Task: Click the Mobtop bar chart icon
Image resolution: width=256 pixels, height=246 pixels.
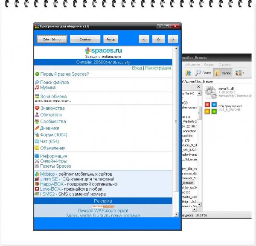Action: click(x=37, y=174)
